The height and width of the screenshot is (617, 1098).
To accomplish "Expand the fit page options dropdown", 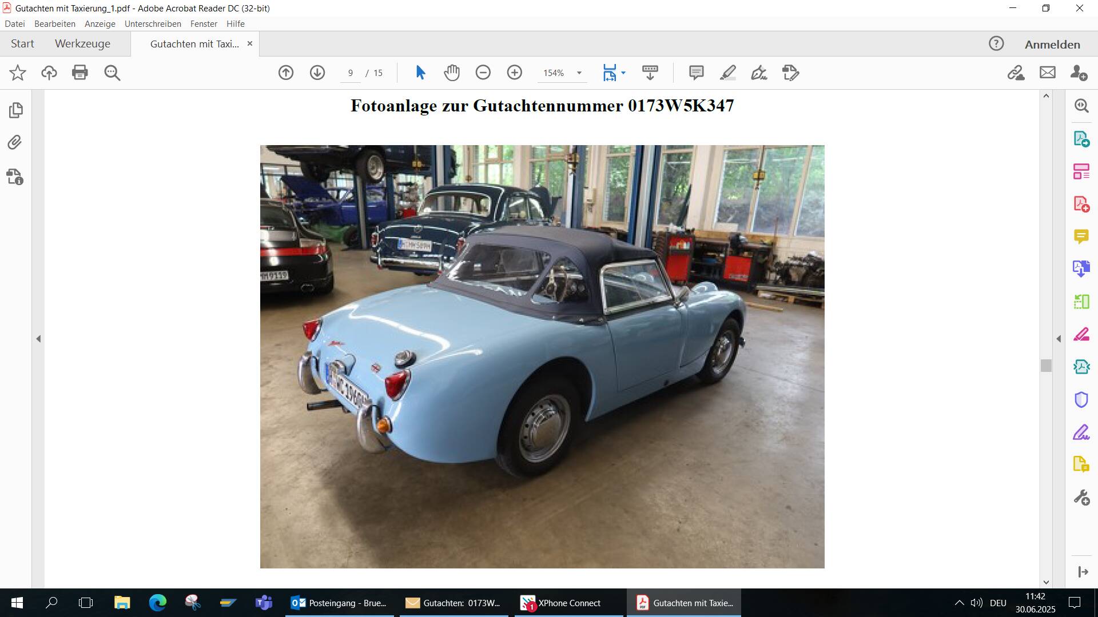I will pyautogui.click(x=623, y=73).
